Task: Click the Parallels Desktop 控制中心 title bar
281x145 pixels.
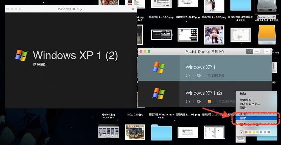Action: point(205,52)
